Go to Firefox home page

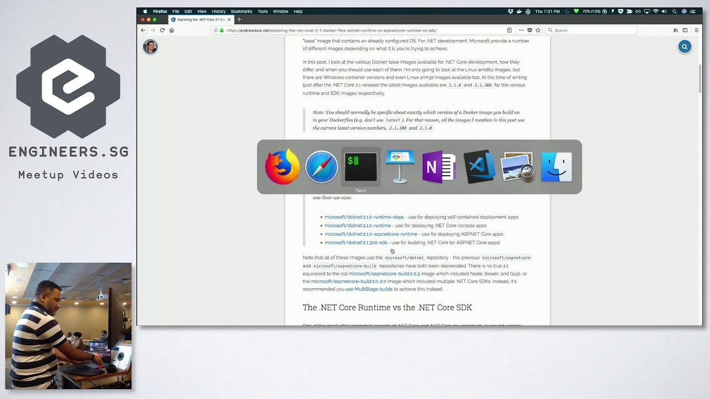tap(171, 30)
